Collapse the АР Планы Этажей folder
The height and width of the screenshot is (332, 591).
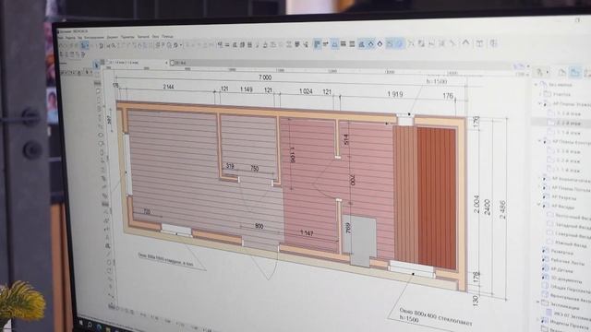tap(539, 103)
